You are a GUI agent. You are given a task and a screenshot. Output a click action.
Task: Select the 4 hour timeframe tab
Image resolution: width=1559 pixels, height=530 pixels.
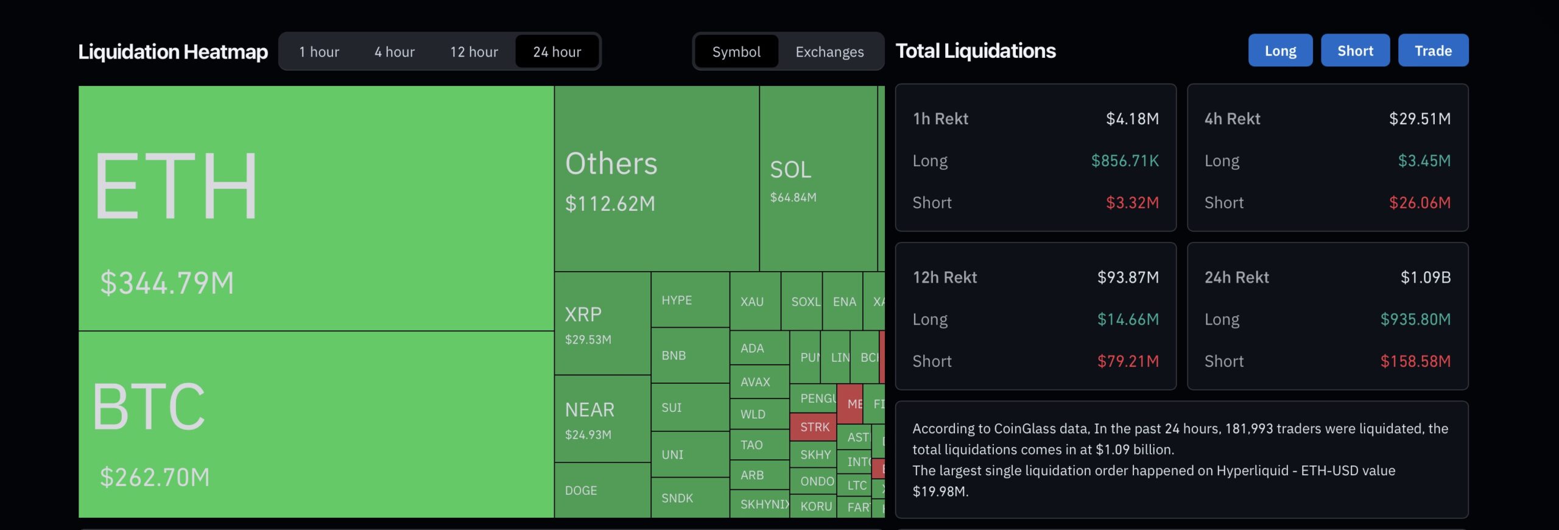[x=395, y=52]
